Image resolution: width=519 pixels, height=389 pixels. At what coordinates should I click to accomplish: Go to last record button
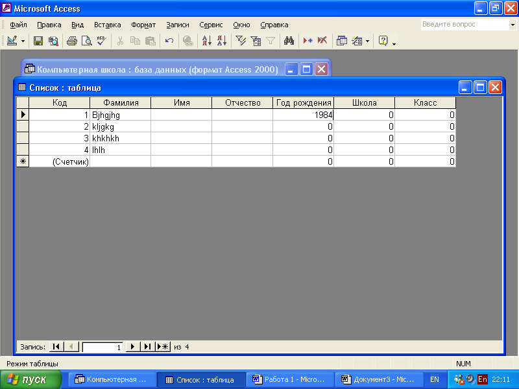click(x=147, y=347)
